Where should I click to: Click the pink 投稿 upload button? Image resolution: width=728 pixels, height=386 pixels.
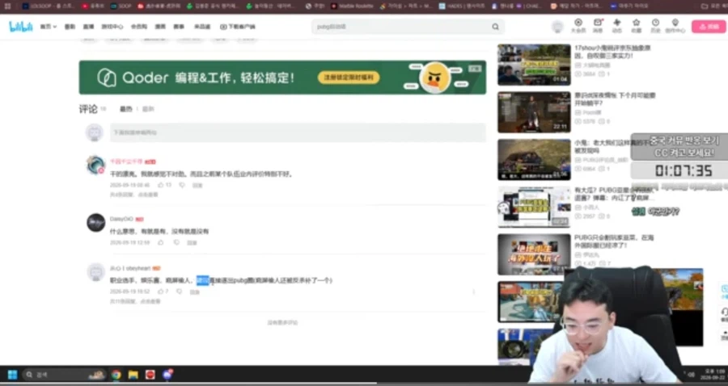click(708, 27)
